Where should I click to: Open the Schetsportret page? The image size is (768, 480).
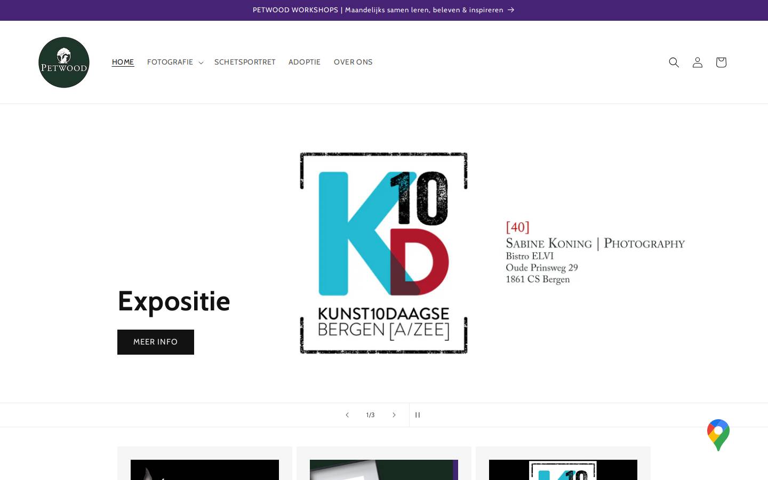point(245,62)
